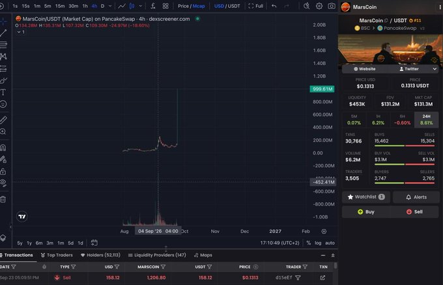443x285 pixels.
Task: Remove drawings with trash icon
Action: coord(3,200)
